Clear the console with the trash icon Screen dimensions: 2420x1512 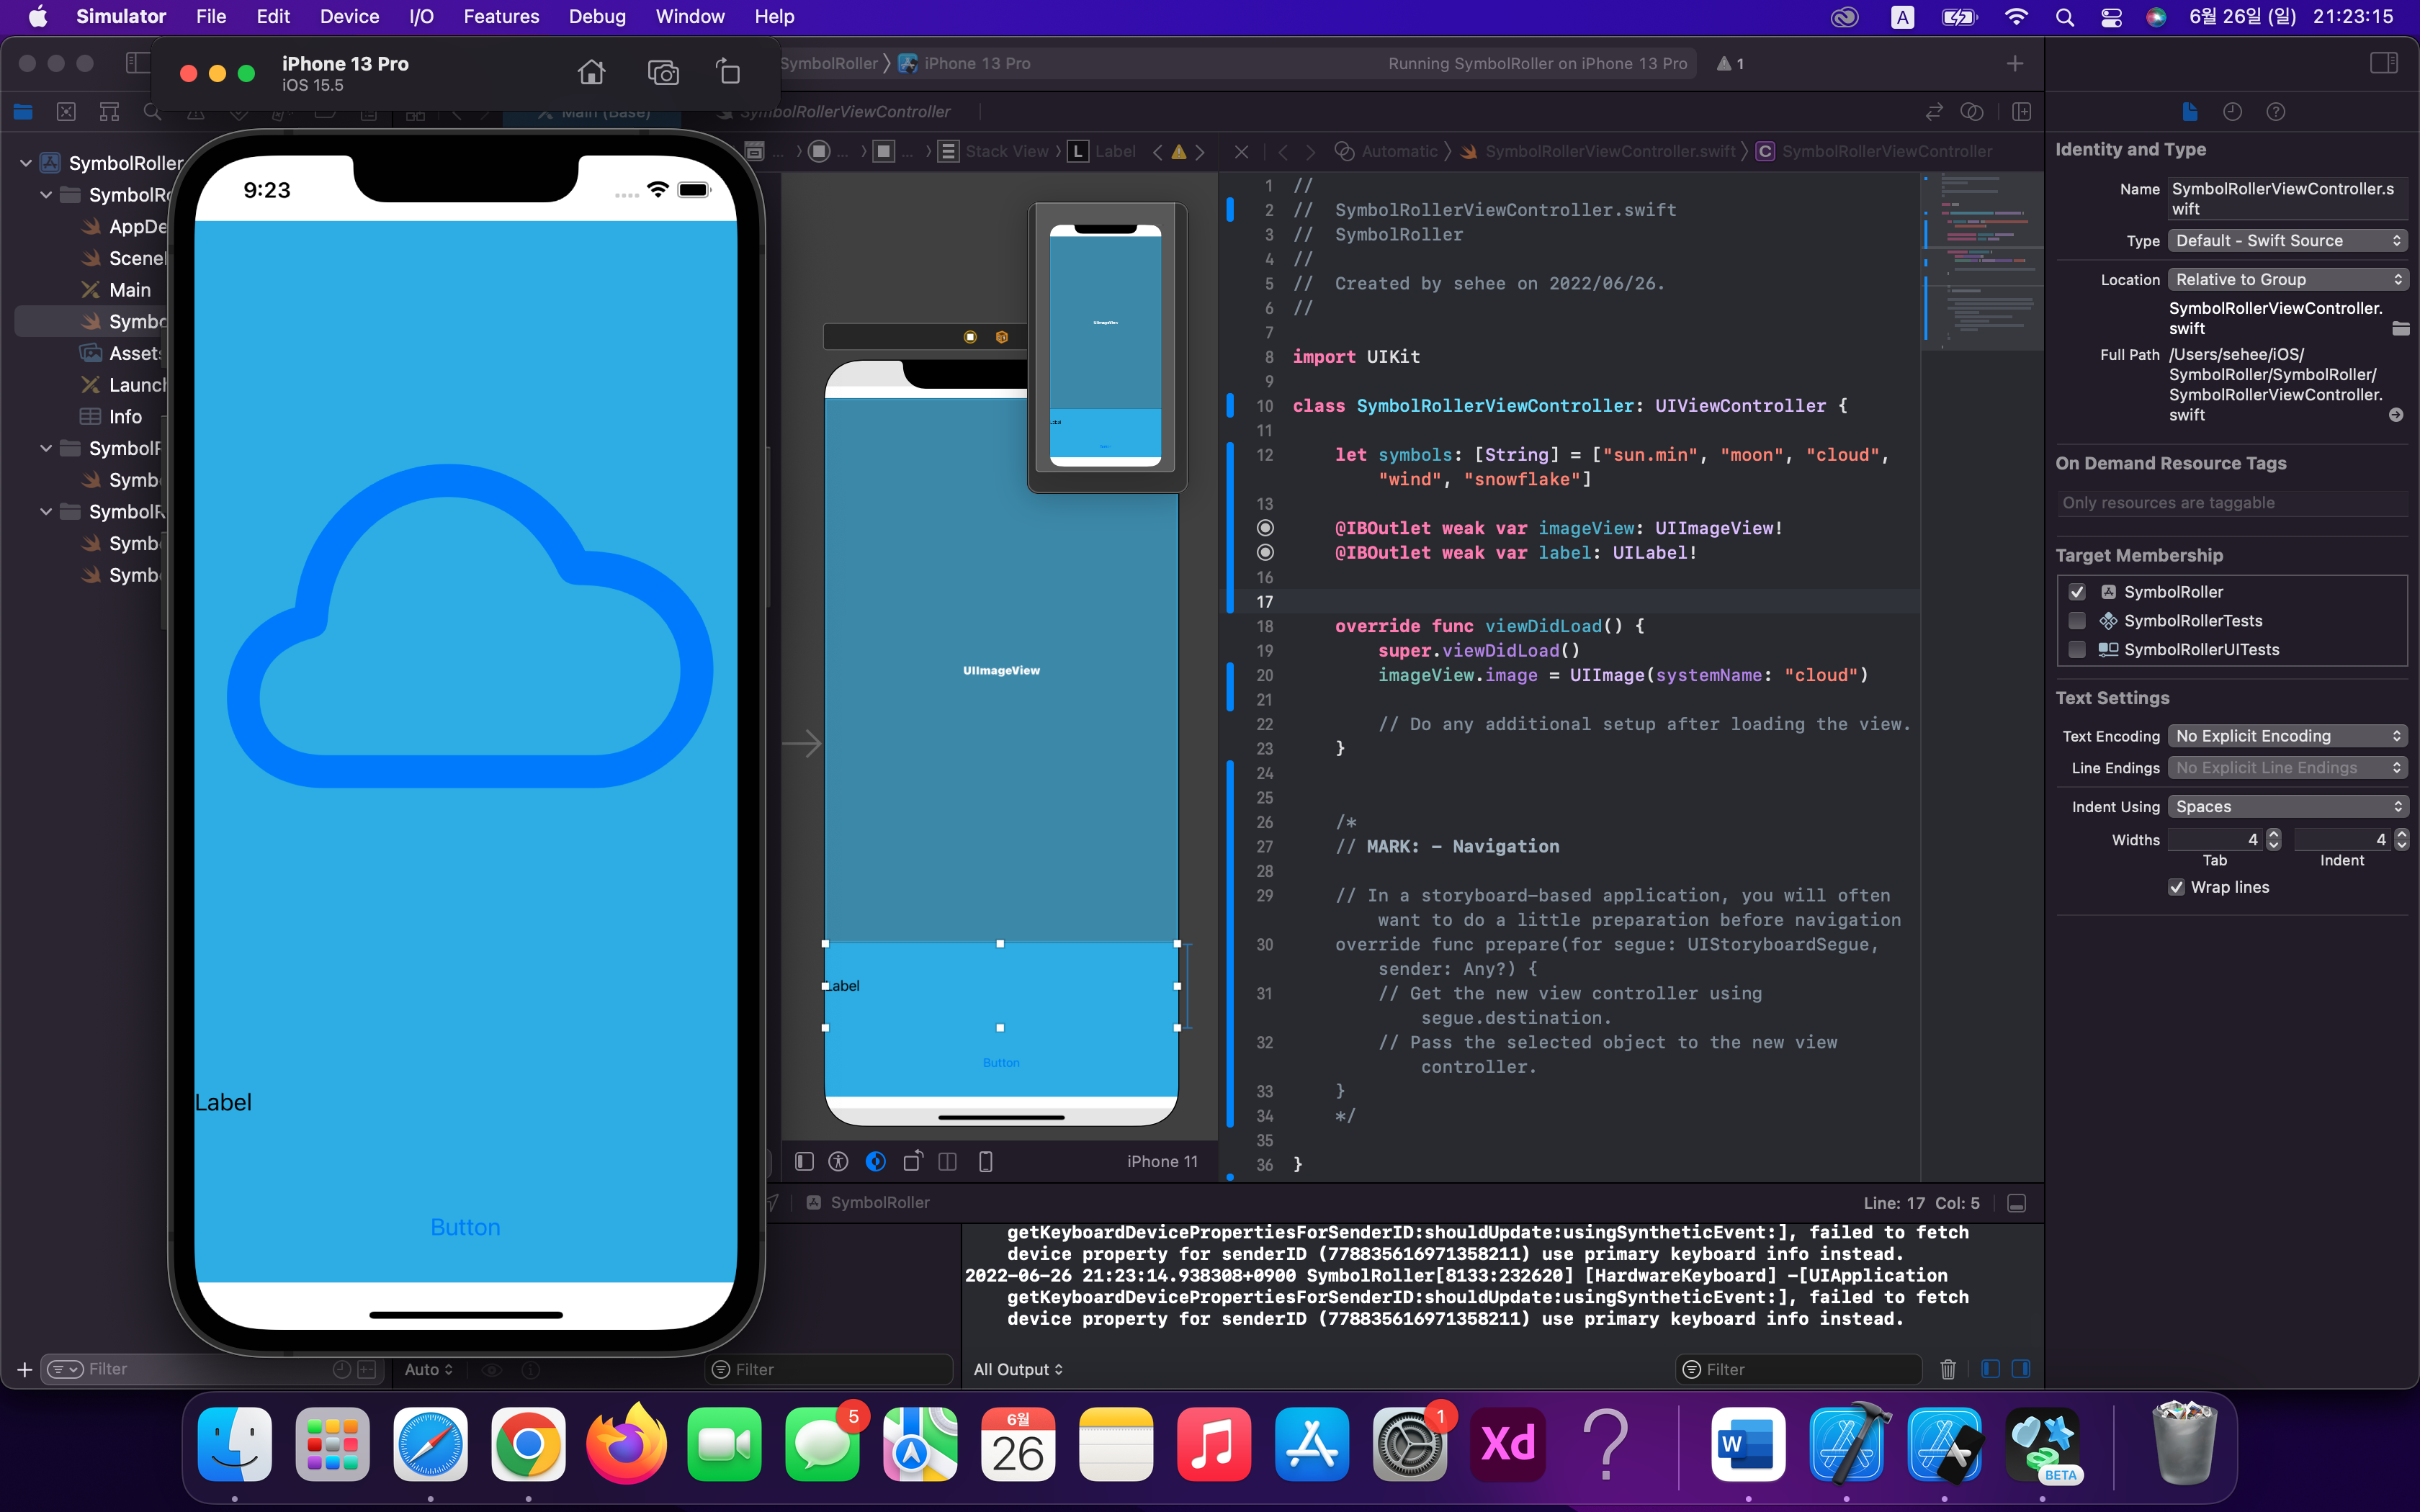[1947, 1369]
